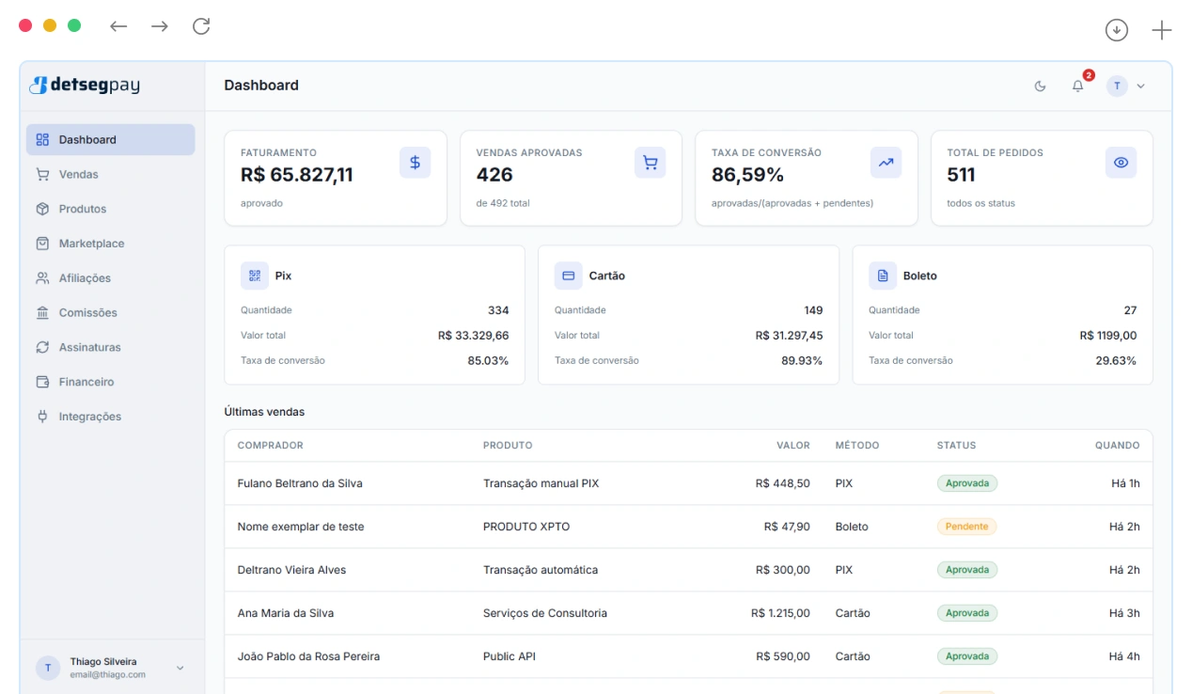
Task: Click the shopping cart icon in Vendas Aprovadas
Action: pos(651,162)
